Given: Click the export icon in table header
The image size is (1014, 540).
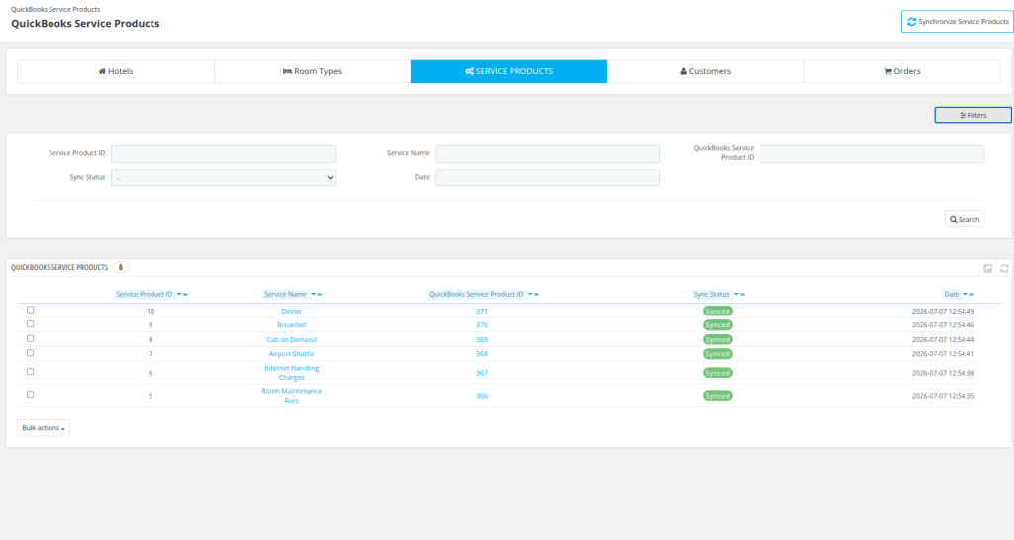Looking at the screenshot, I should pyautogui.click(x=987, y=268).
